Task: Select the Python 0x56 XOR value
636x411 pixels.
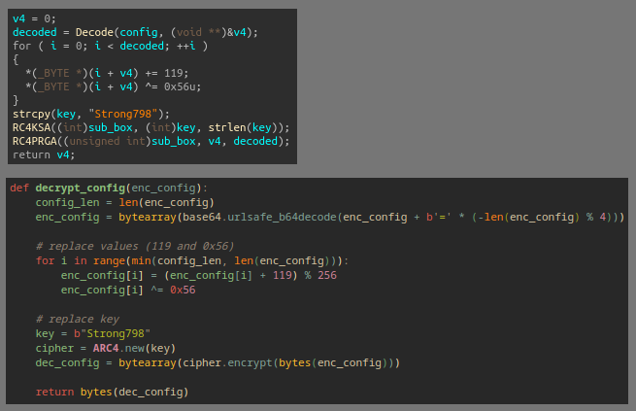Action: 183,291
